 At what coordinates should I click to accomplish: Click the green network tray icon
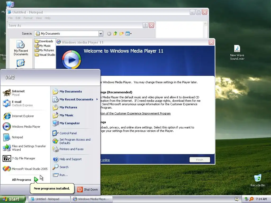246,199
